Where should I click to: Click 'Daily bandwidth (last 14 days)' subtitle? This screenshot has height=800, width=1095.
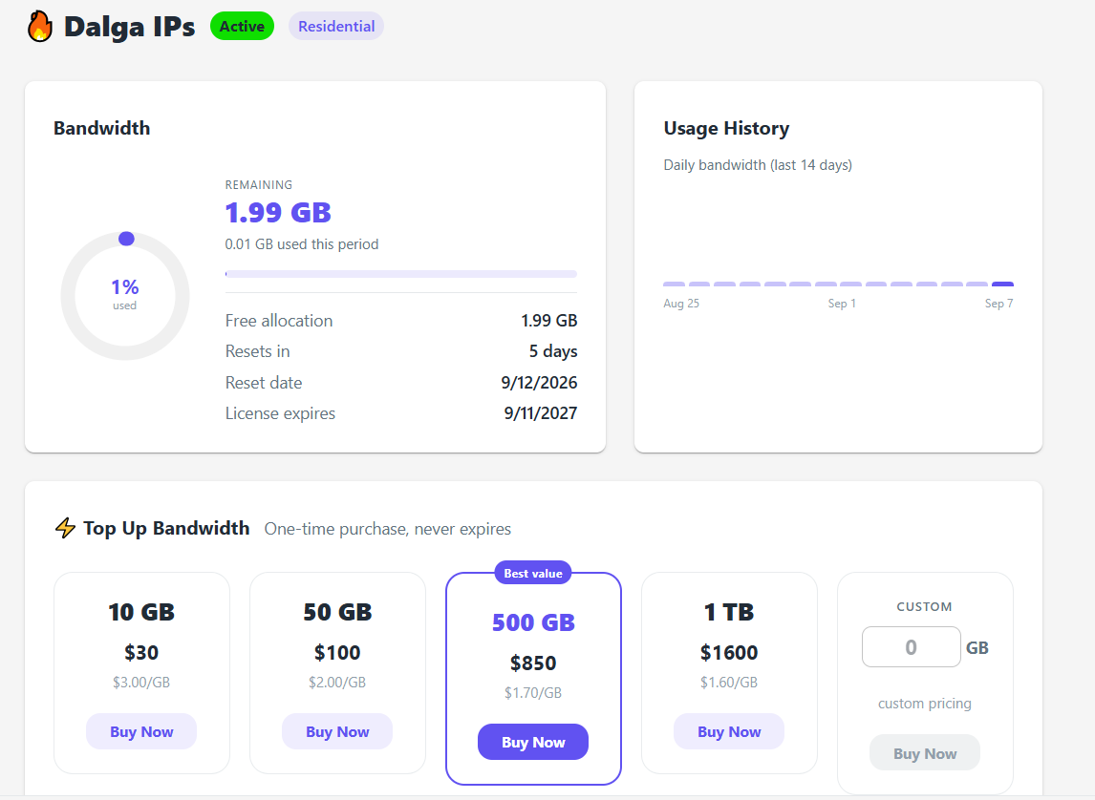point(758,164)
